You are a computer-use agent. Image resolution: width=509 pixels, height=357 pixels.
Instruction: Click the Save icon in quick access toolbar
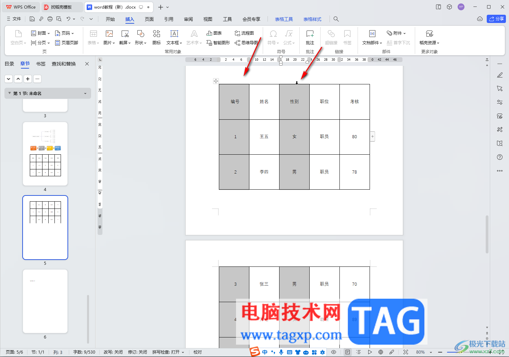[x=32, y=19]
